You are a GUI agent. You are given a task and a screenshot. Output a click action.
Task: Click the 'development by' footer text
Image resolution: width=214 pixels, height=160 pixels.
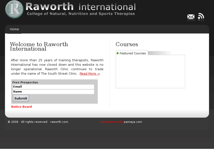(x=112, y=122)
